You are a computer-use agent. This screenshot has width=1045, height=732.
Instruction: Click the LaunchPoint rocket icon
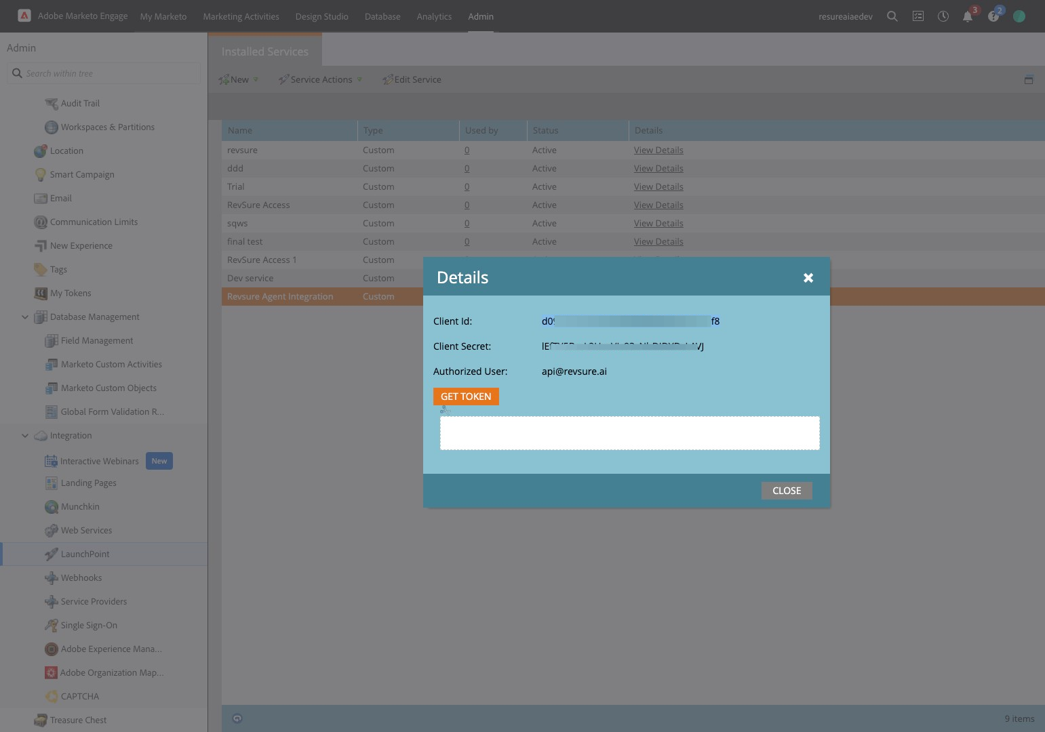(52, 554)
